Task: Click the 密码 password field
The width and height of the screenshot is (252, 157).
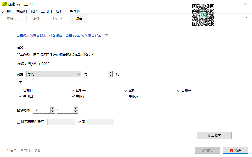Action: (100, 122)
